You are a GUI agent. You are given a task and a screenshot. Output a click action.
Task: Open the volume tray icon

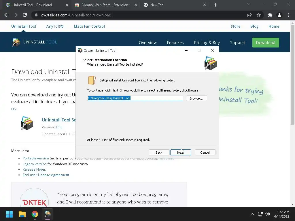point(267,214)
